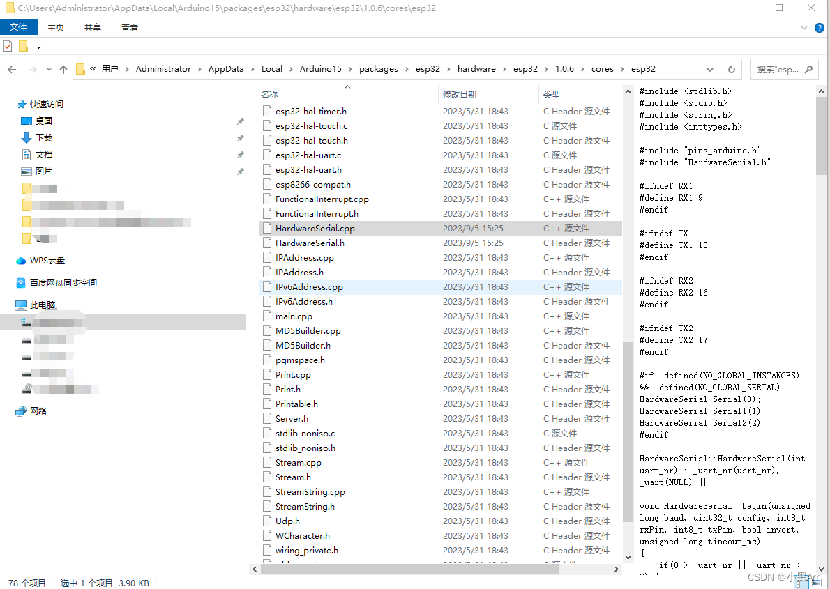Click the file icon of Print.cpp
Image resolution: width=830 pixels, height=589 pixels.
267,375
